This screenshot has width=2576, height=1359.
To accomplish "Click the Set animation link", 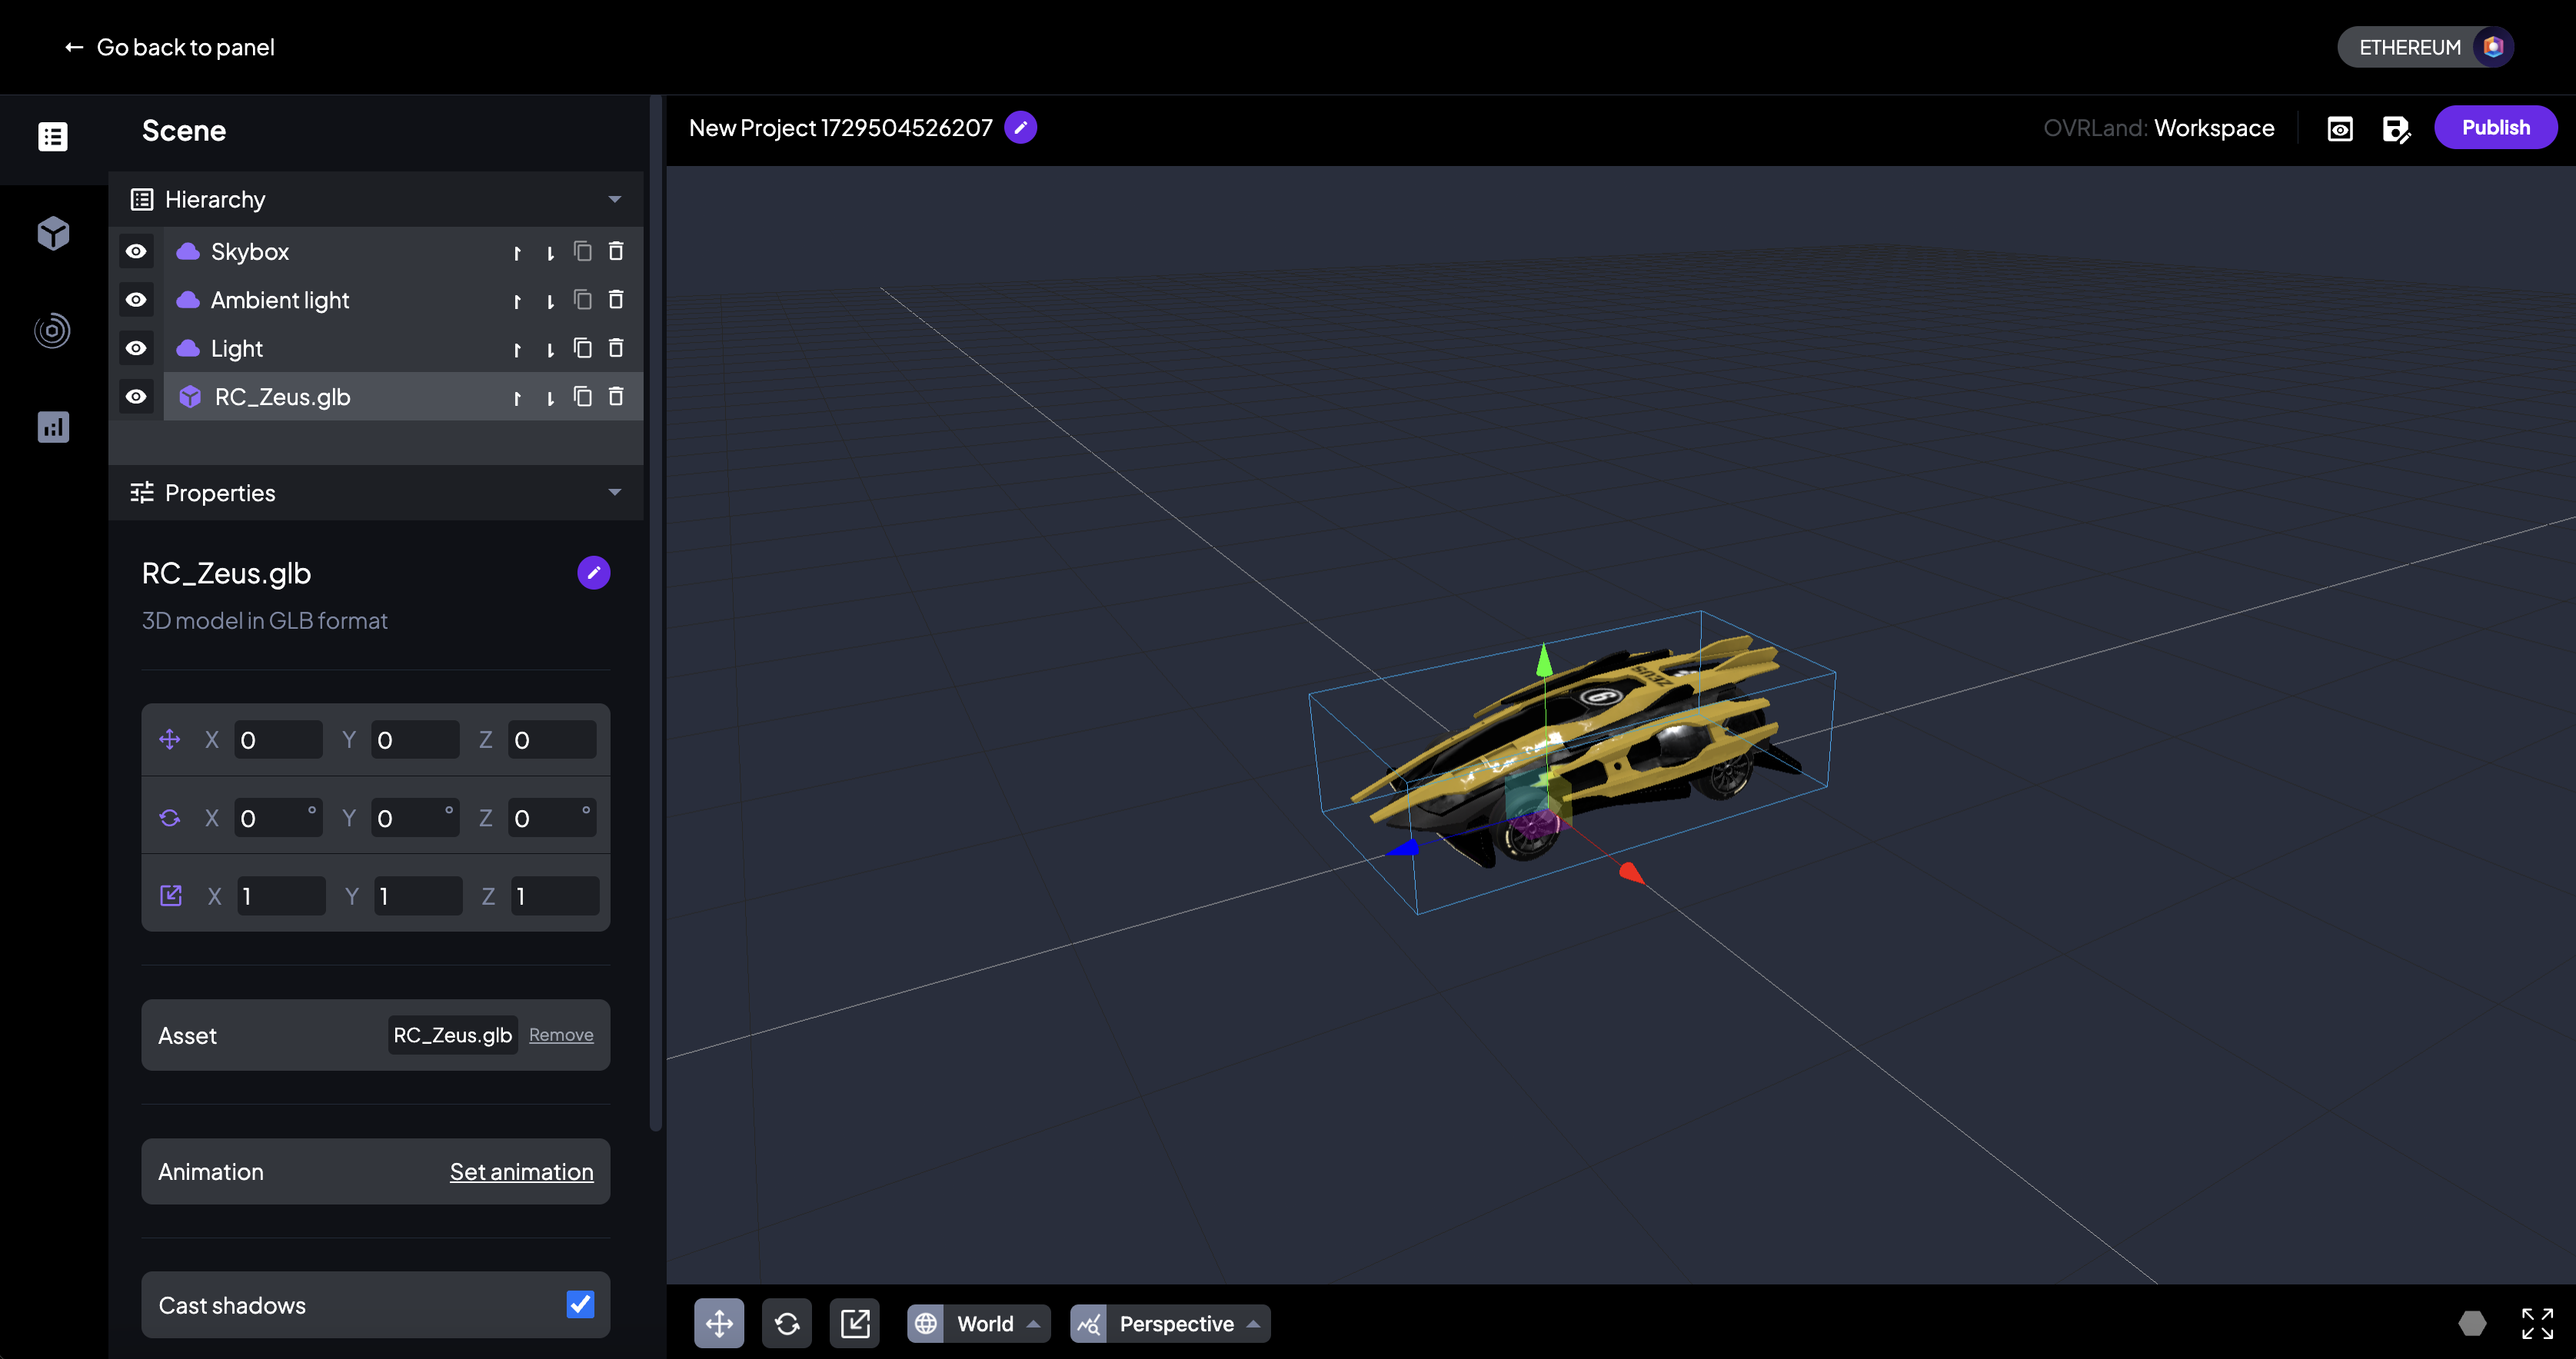I will pyautogui.click(x=521, y=1171).
